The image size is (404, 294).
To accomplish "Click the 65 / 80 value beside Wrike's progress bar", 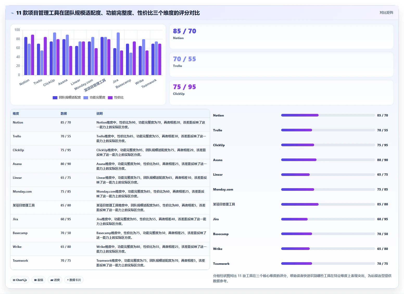I will 382,249.
